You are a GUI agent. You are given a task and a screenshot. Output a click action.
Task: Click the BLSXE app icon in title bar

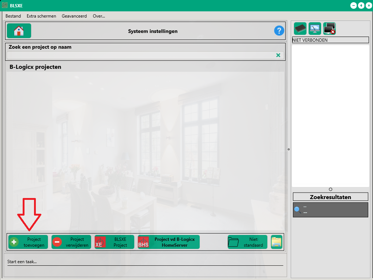5,5
